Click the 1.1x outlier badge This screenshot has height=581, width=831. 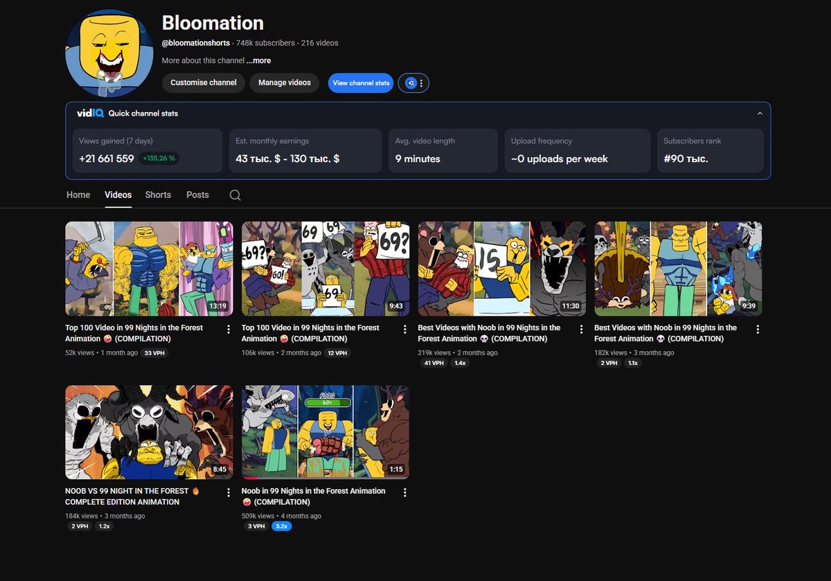(632, 363)
